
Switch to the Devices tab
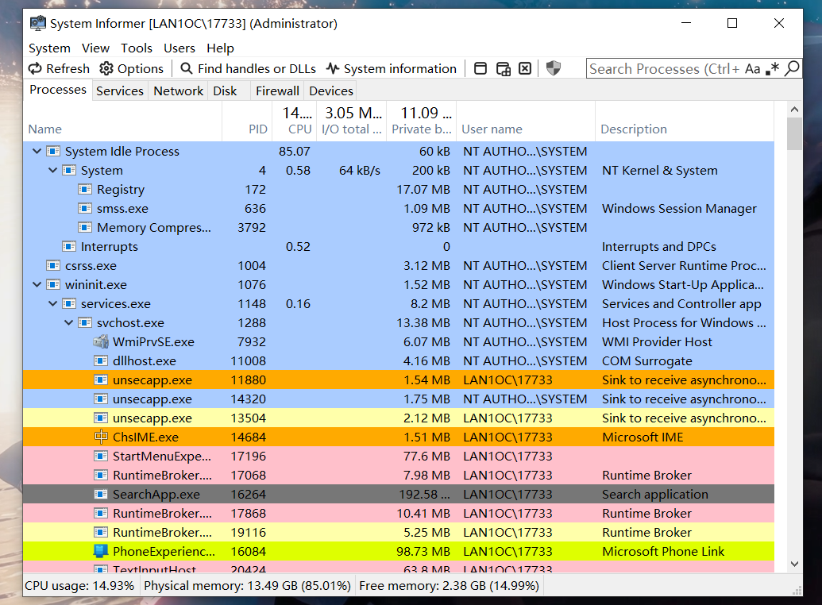pos(331,91)
